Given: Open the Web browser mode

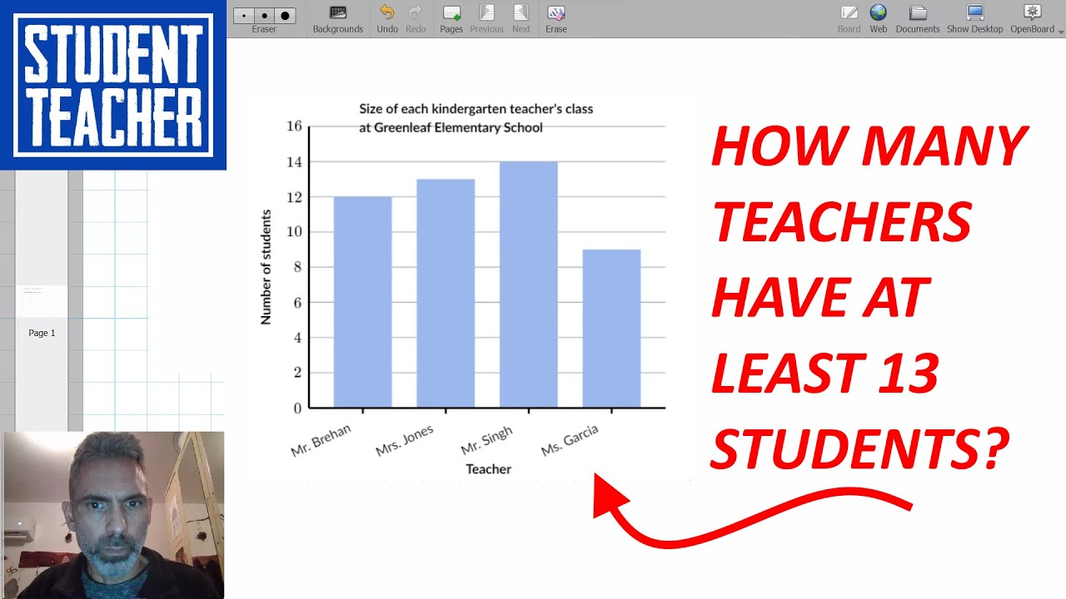Looking at the screenshot, I should pyautogui.click(x=879, y=19).
